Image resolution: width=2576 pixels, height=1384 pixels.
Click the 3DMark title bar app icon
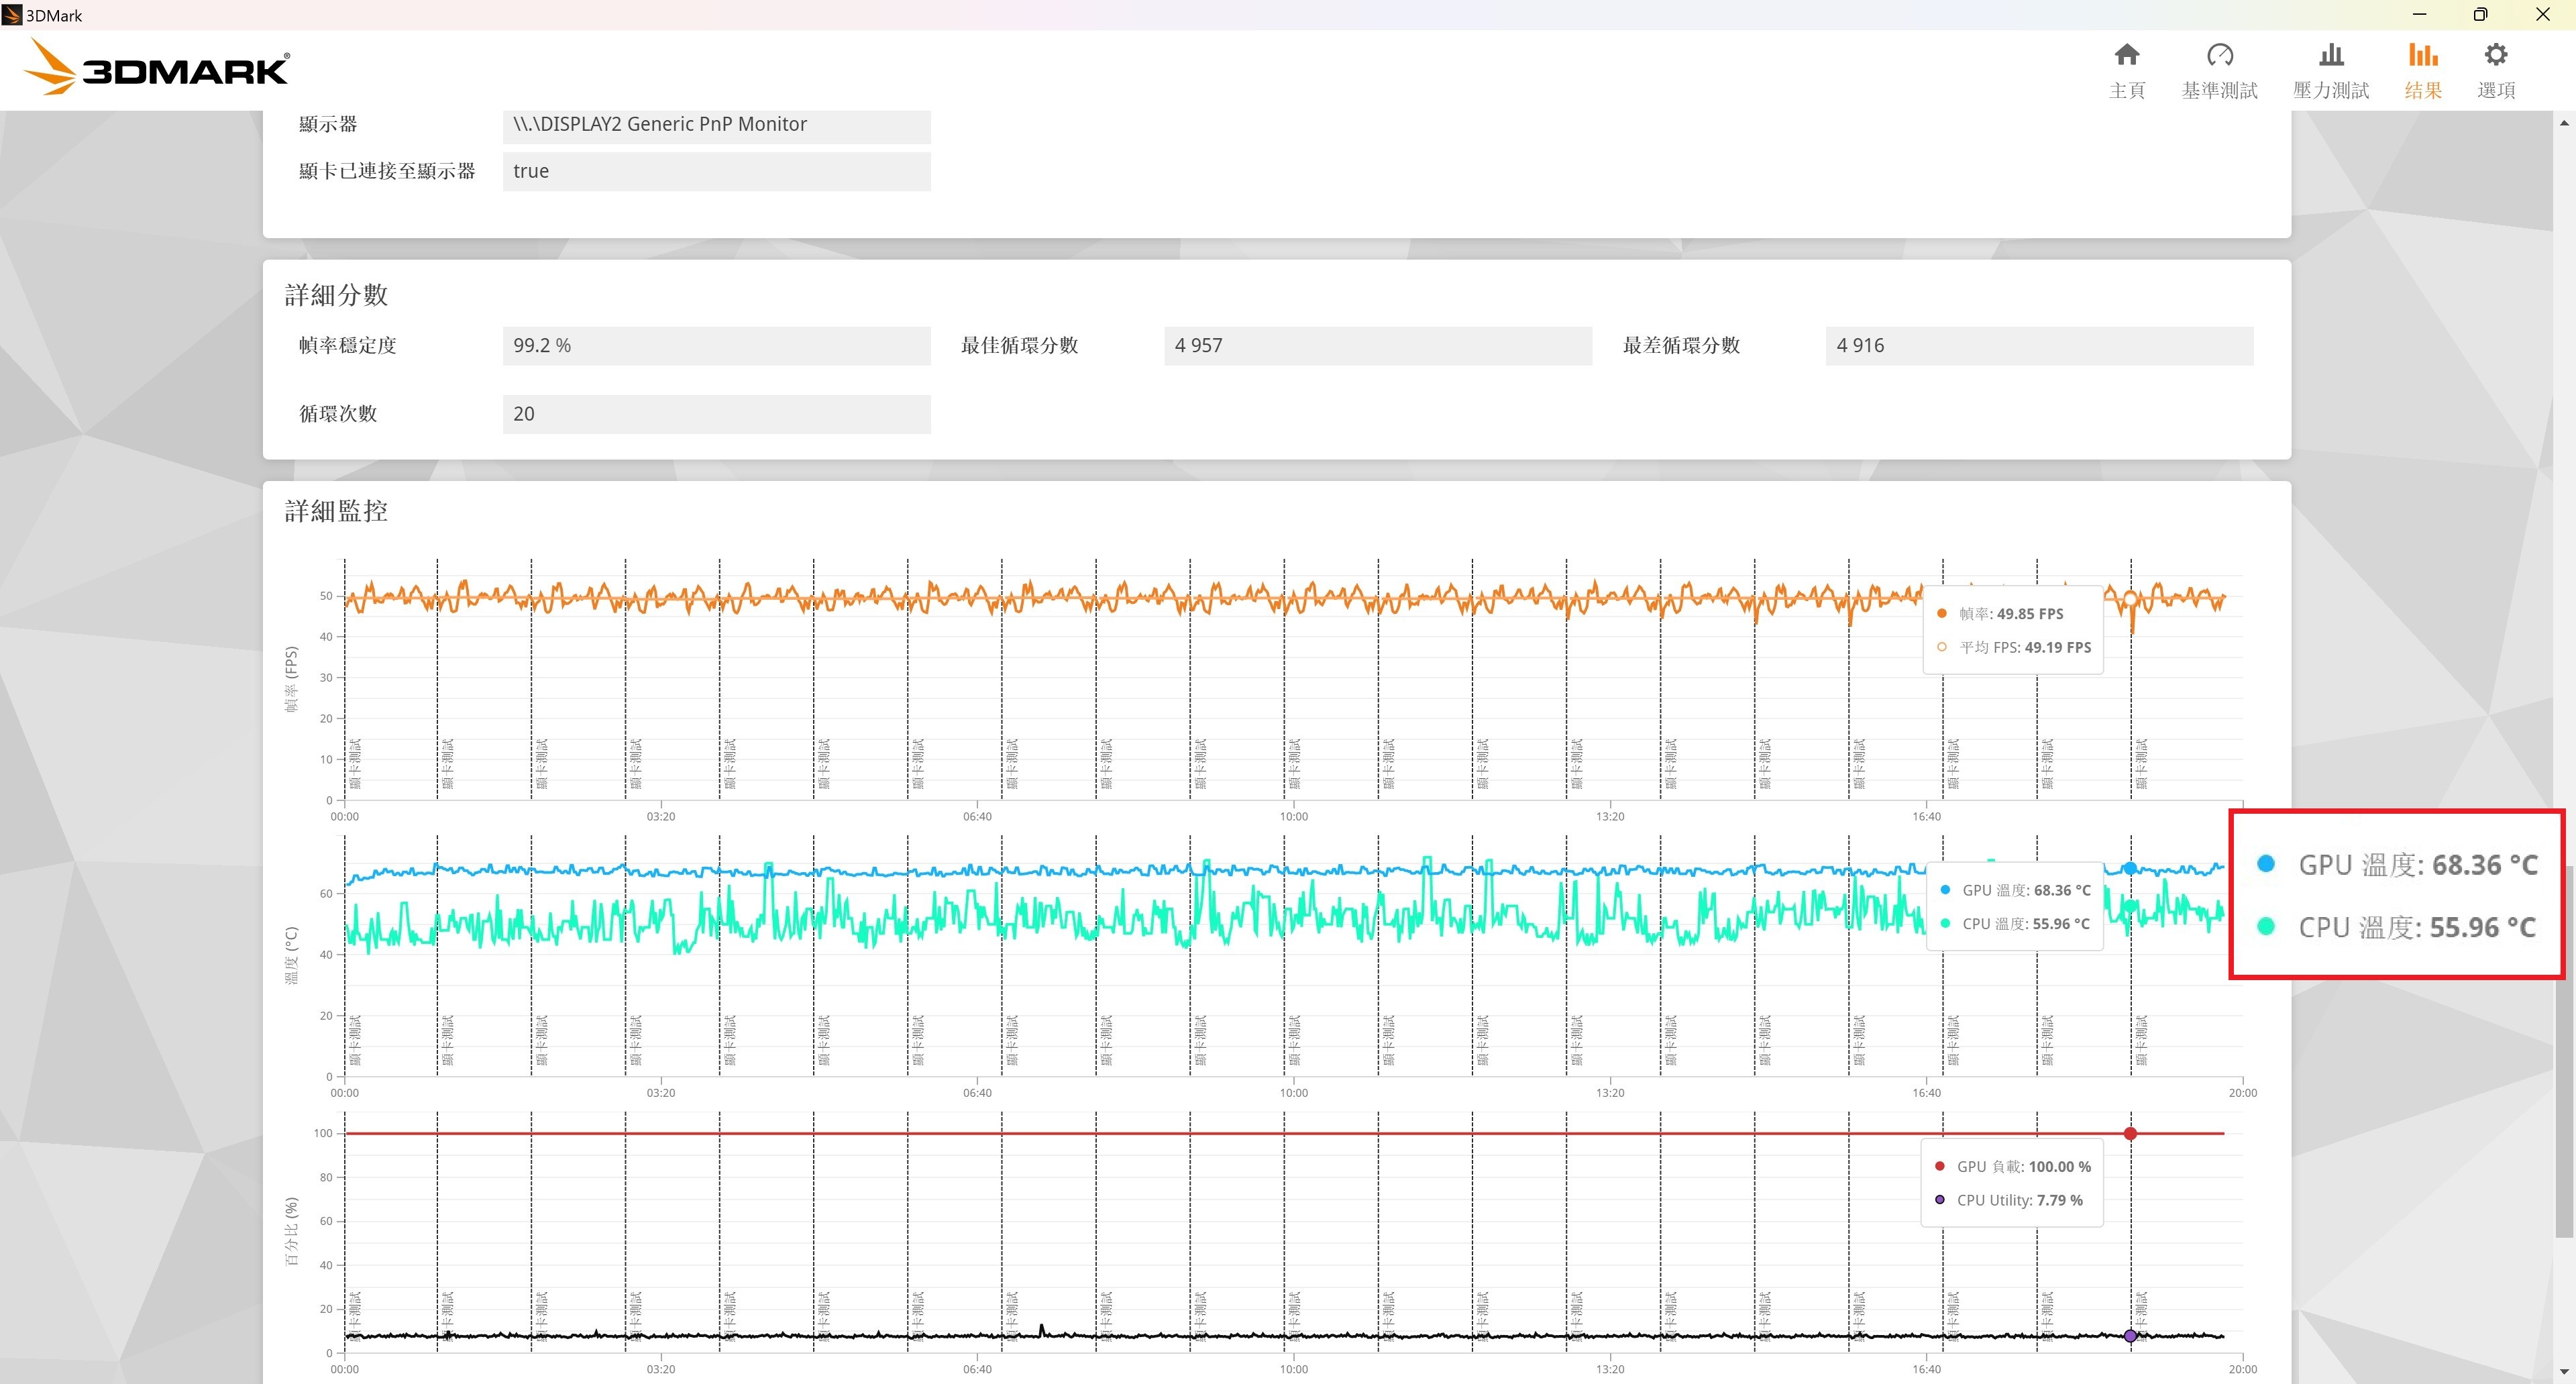pos(12,15)
